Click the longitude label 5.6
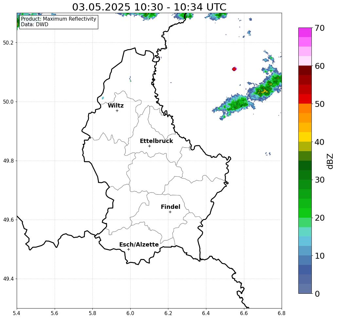The width and height of the screenshot is (337, 319). (x=55, y=313)
